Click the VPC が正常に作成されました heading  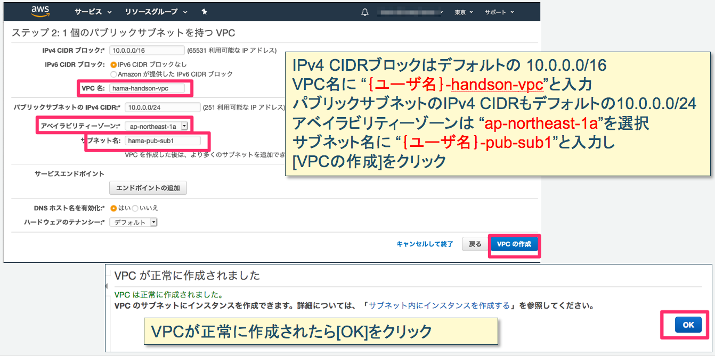click(187, 275)
